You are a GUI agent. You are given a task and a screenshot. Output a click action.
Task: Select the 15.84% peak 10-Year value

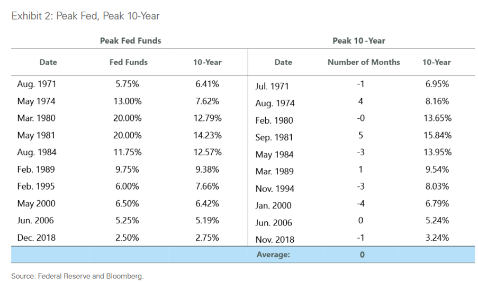pyautogui.click(x=436, y=135)
